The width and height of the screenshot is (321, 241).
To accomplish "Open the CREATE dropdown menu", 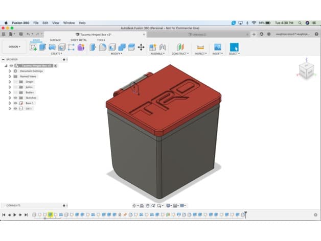I will [56, 54].
